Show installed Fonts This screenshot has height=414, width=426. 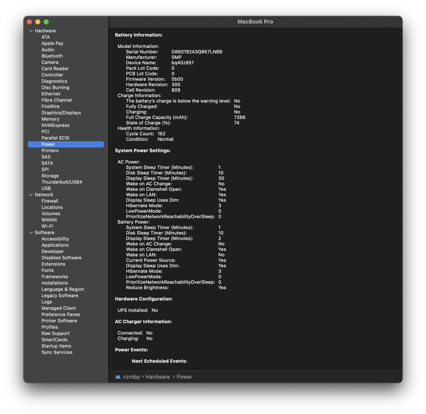(47, 270)
